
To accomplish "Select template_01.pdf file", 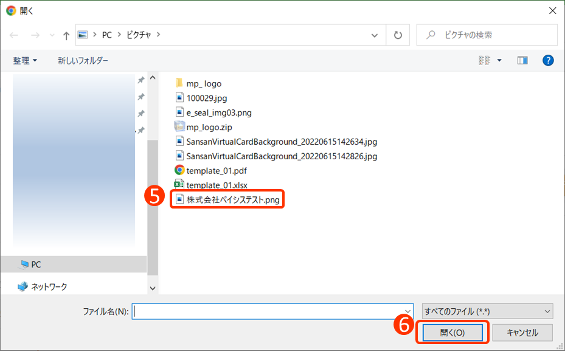I will 217,171.
